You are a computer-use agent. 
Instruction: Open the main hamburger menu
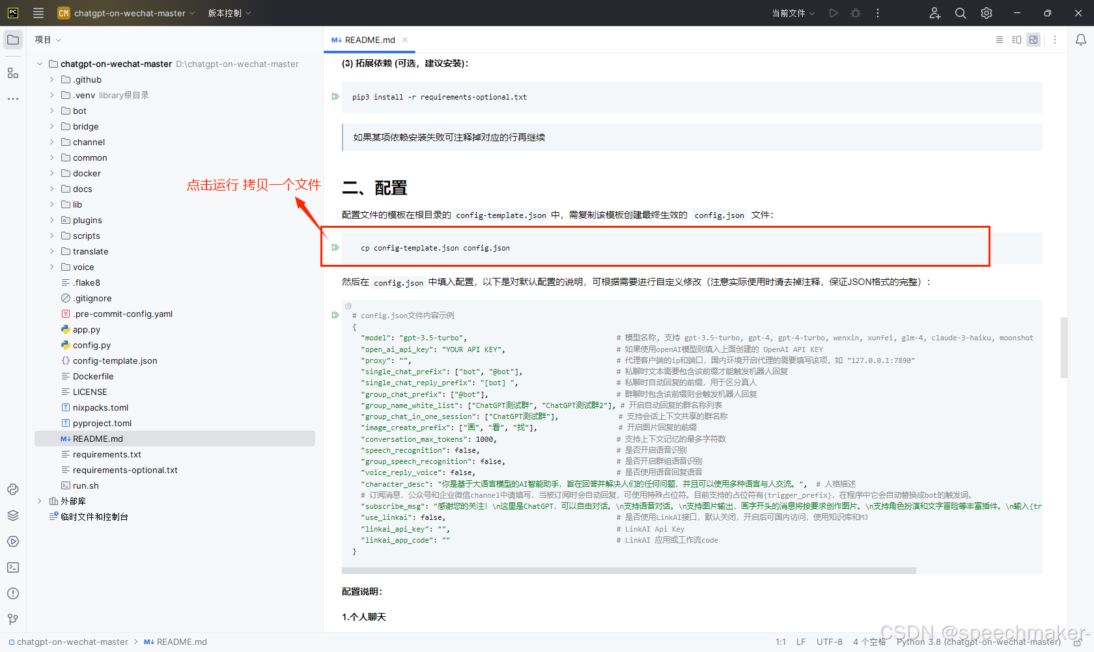38,13
